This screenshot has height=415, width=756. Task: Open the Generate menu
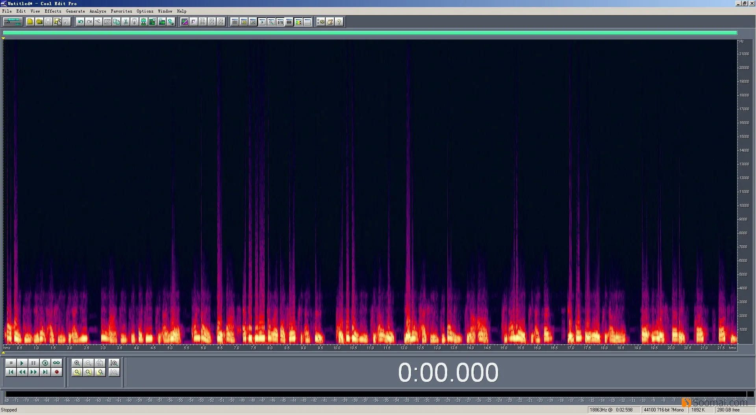(x=75, y=11)
